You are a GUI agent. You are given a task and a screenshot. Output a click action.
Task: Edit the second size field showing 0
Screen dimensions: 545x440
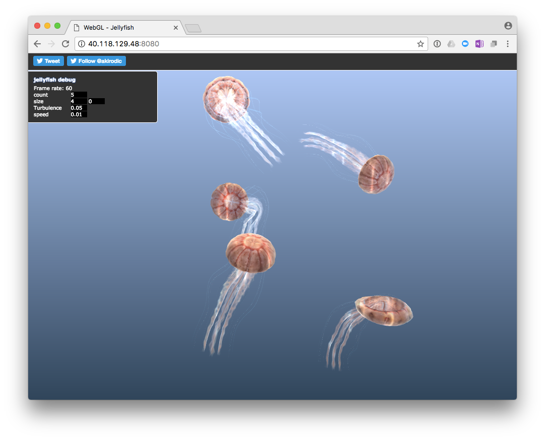click(x=96, y=101)
